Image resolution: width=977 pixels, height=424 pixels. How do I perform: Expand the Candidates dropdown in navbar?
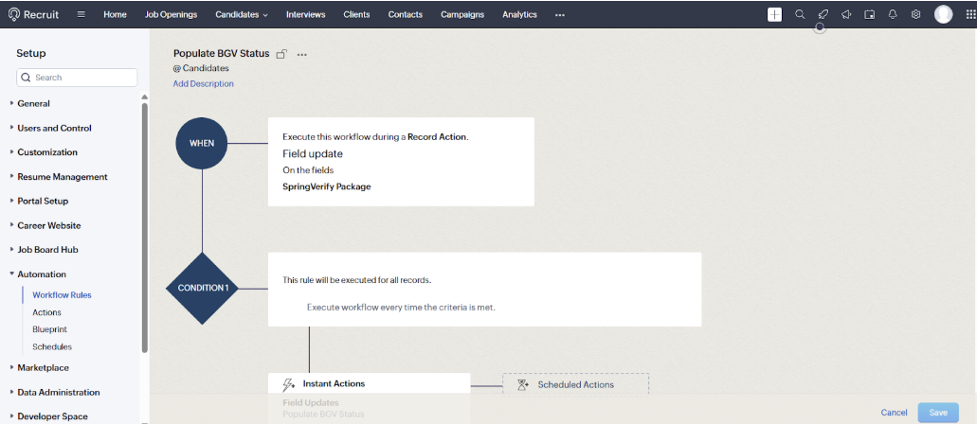(x=242, y=14)
